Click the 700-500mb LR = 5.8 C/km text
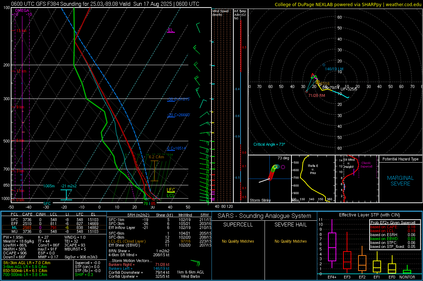The height and width of the screenshot is (281, 423). point(25,275)
